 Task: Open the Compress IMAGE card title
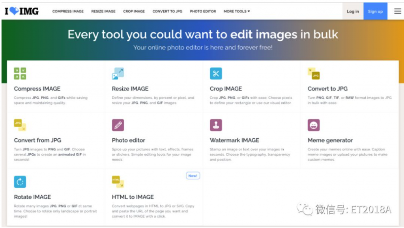[x=37, y=89]
